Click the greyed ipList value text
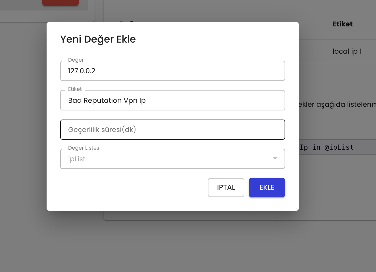Screen dimensions: 376x272 [x=77, y=159]
